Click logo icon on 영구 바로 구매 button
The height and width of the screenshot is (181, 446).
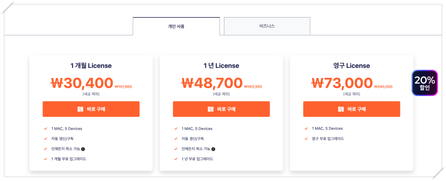341,109
